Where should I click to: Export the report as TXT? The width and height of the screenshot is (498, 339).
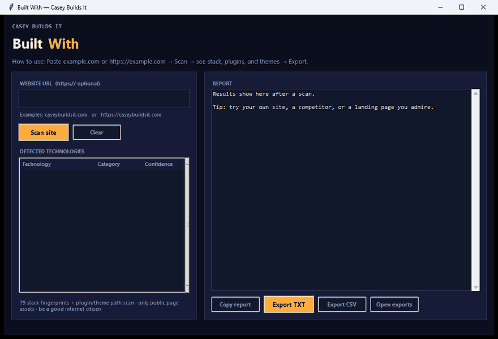click(289, 304)
